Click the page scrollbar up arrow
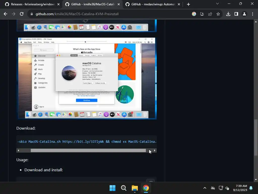 (256, 22)
